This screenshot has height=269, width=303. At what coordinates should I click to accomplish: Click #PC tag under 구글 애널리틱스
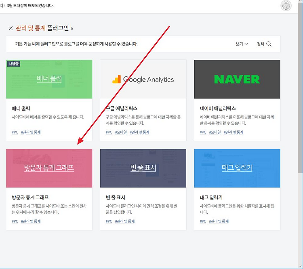coord(109,132)
